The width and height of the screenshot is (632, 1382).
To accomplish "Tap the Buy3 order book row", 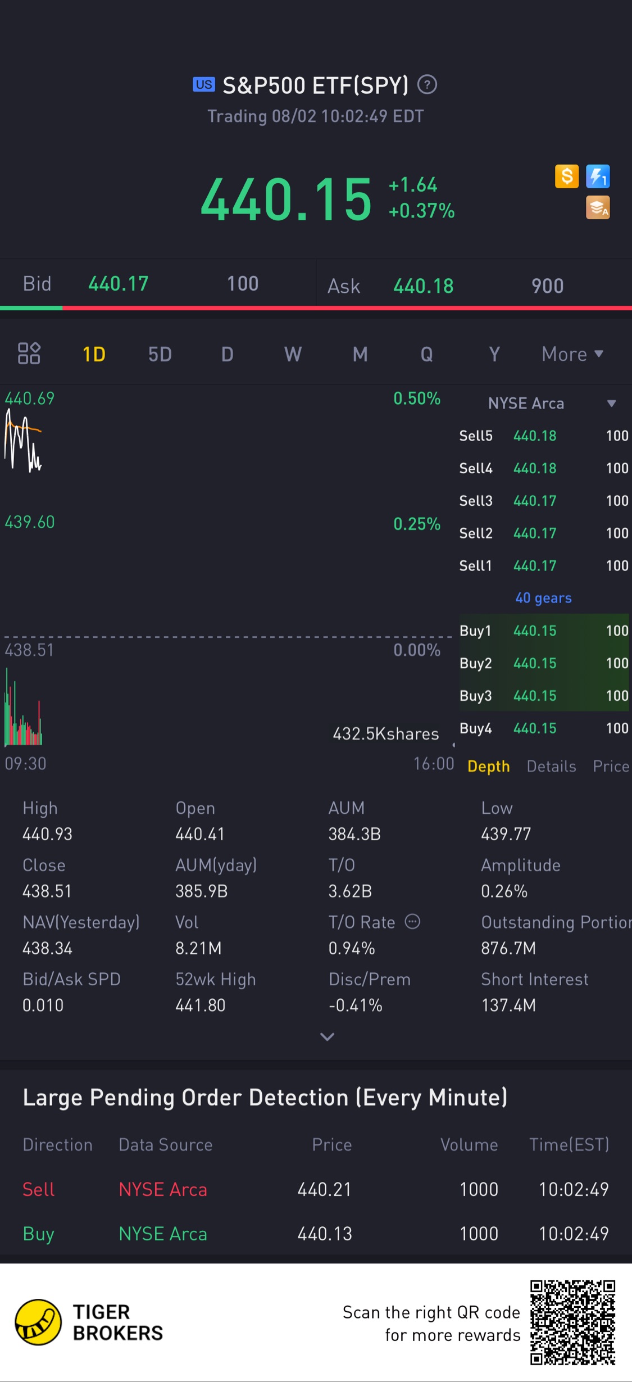I will [x=544, y=696].
